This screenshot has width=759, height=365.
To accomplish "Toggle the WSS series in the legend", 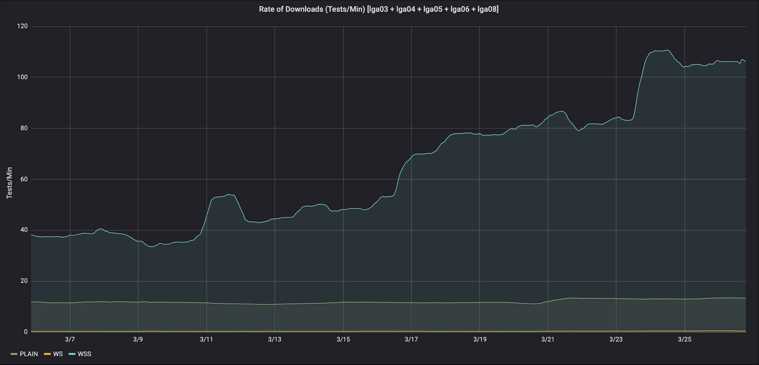I will point(84,354).
